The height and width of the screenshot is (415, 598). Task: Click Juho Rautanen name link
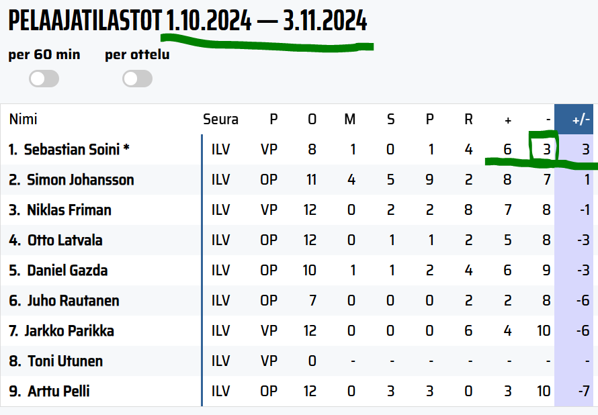click(73, 301)
